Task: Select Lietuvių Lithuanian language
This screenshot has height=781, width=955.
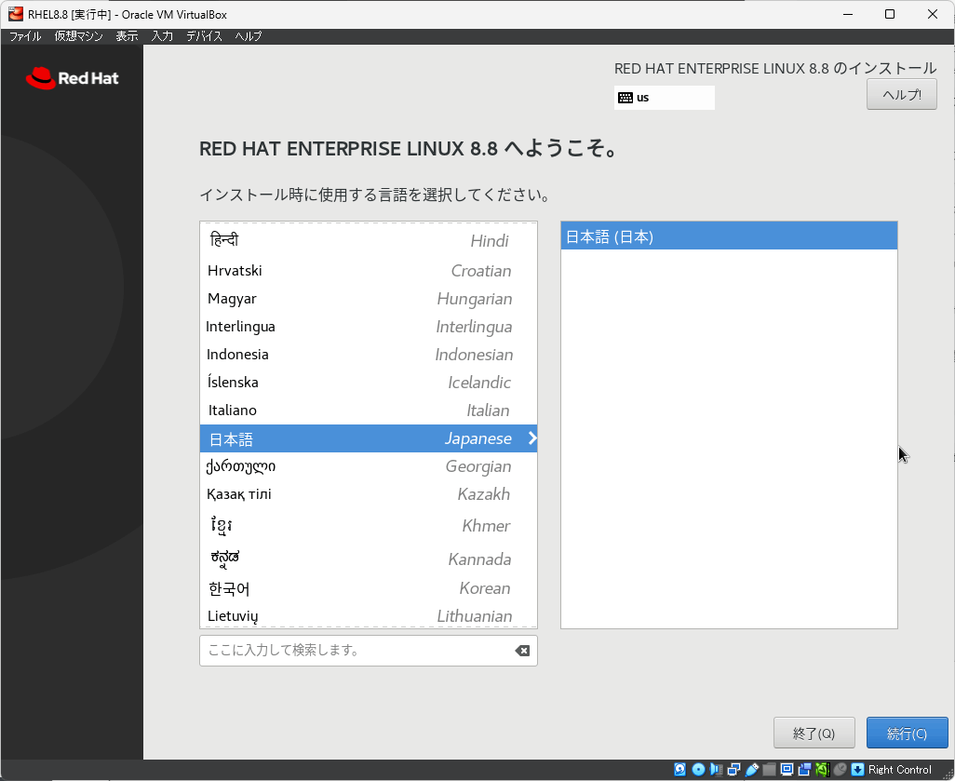Action: point(369,615)
